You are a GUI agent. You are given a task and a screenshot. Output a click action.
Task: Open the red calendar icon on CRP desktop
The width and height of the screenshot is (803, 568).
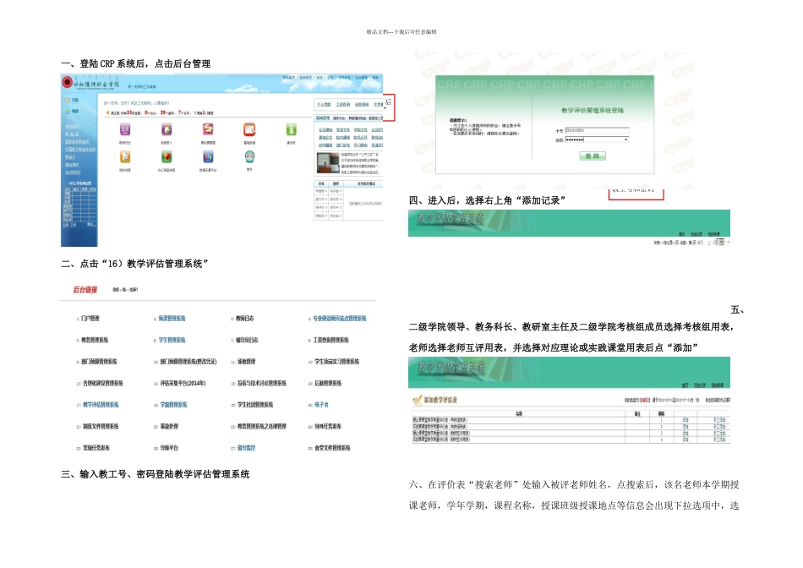point(249,129)
